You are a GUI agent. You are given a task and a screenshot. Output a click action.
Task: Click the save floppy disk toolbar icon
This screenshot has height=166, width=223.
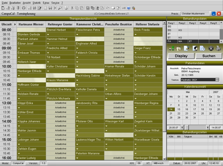(50, 8)
